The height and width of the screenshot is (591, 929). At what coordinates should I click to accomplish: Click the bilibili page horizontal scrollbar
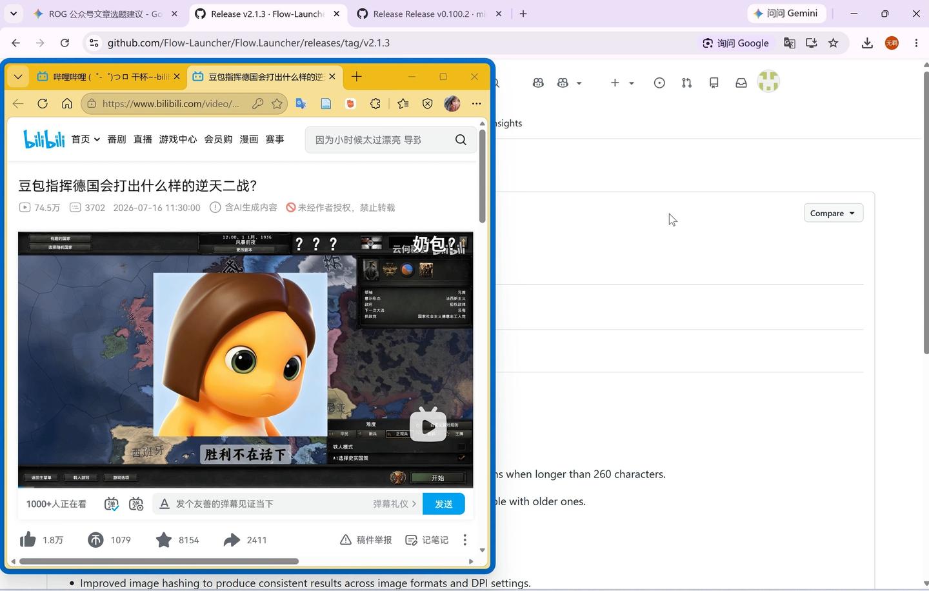(159, 561)
